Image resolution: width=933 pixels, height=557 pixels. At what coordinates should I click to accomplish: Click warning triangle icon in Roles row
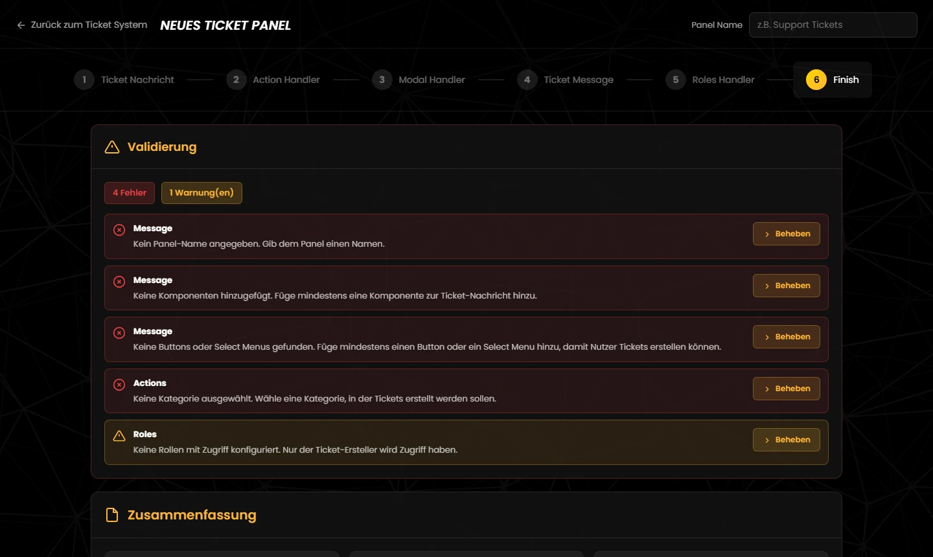click(x=119, y=436)
